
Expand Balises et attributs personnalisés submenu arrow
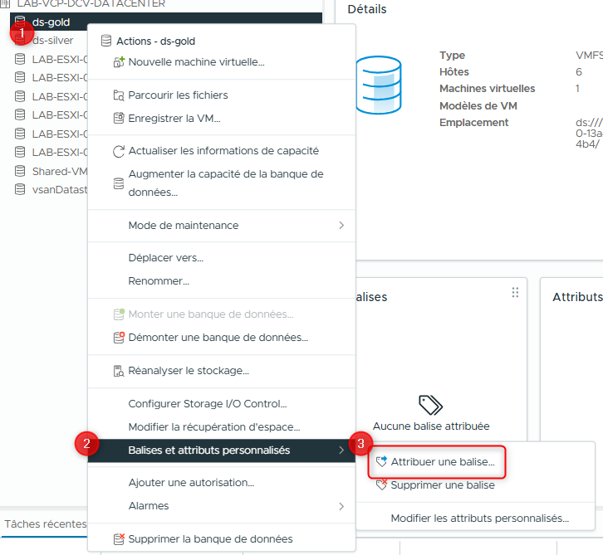coord(341,450)
